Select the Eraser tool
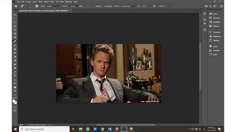The image size is (236, 132). (15, 57)
